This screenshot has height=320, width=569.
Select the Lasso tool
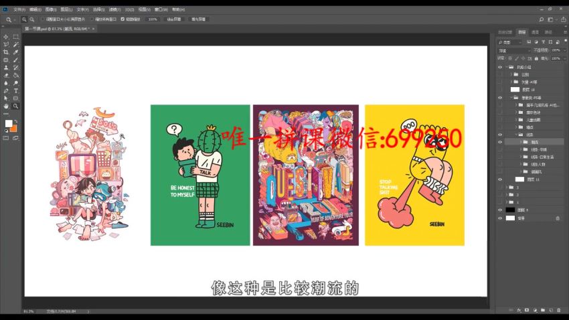pos(6,44)
